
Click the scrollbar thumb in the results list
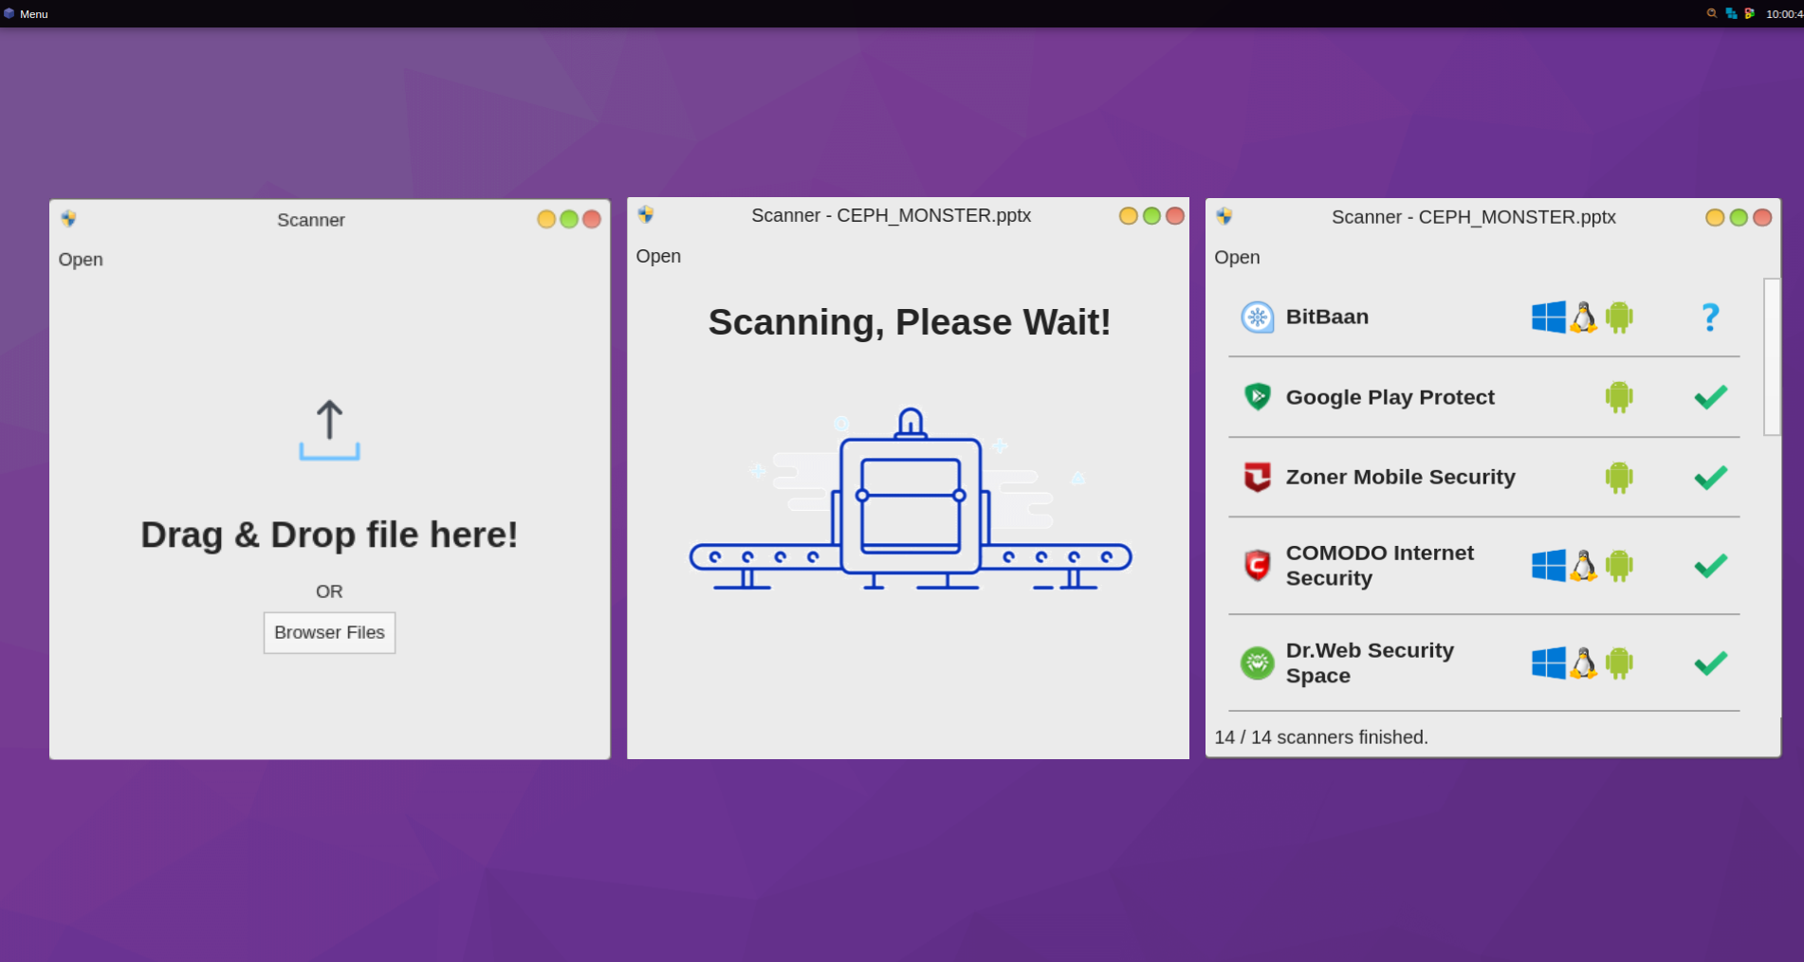[x=1771, y=356]
